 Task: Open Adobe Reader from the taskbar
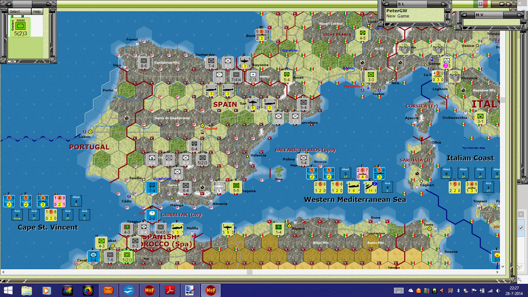170,290
